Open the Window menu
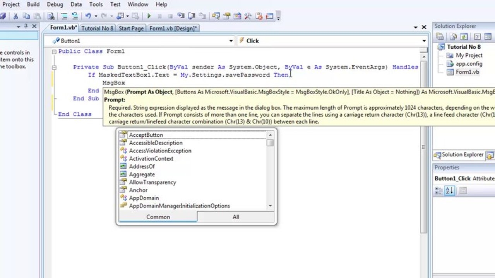495x278 pixels. (x=138, y=4)
